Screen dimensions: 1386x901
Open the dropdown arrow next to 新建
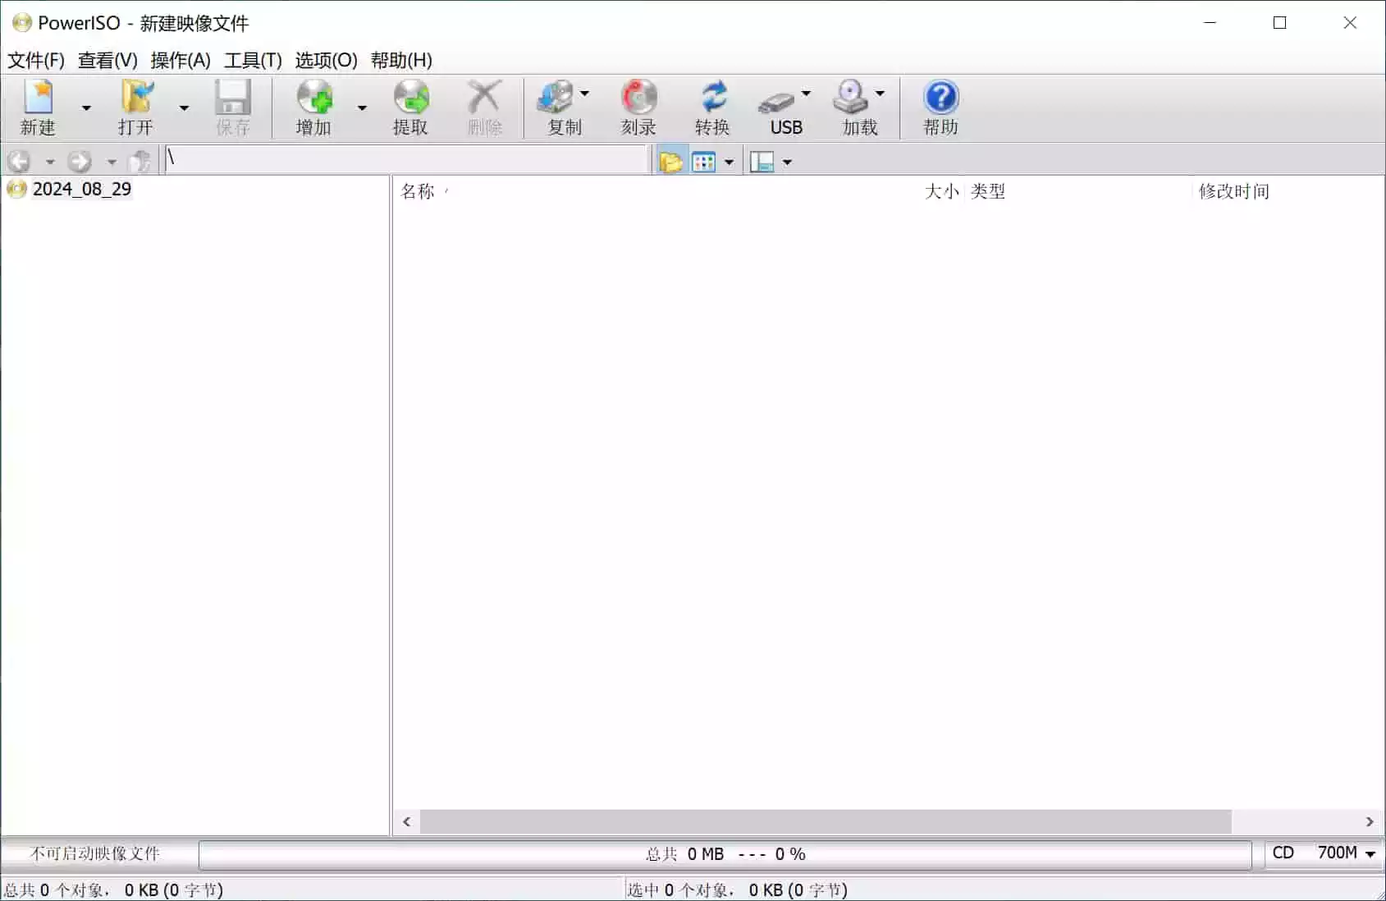tap(86, 107)
